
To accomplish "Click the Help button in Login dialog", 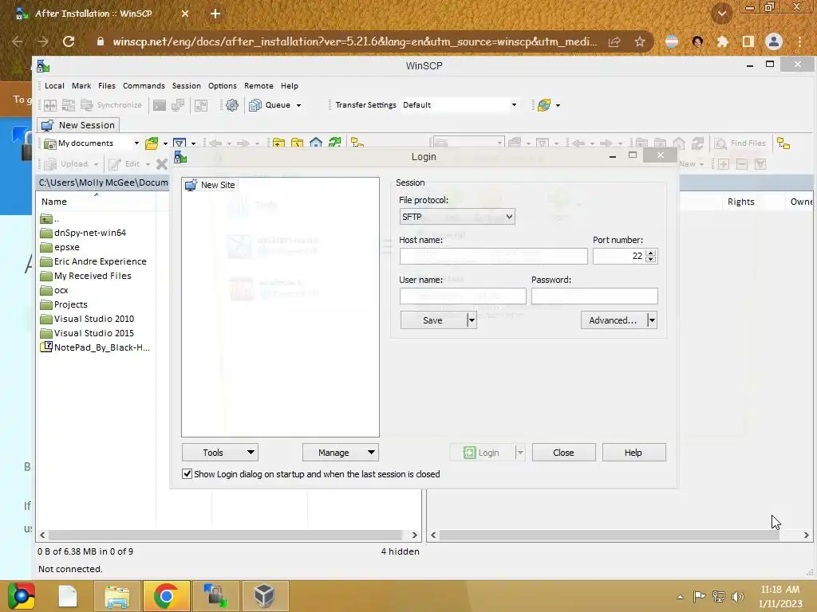I will point(633,453).
